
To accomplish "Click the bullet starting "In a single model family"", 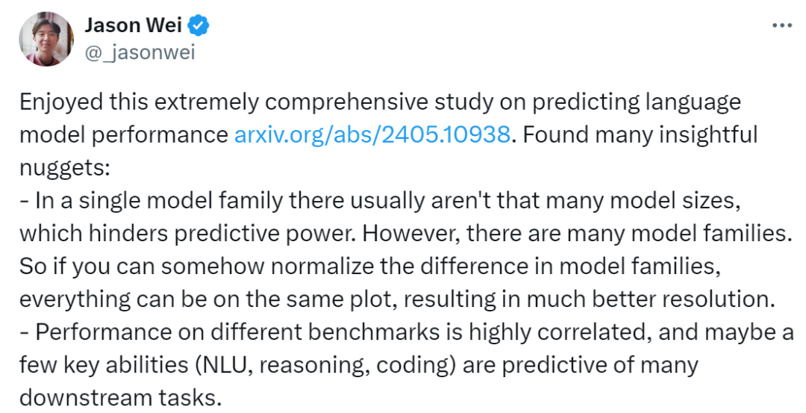I will pos(224,201).
